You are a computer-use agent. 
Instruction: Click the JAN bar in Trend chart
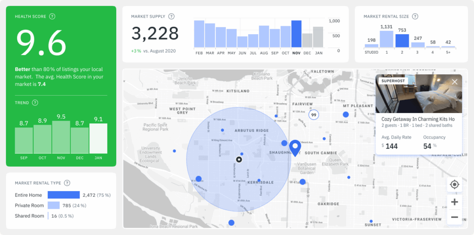coord(98,139)
